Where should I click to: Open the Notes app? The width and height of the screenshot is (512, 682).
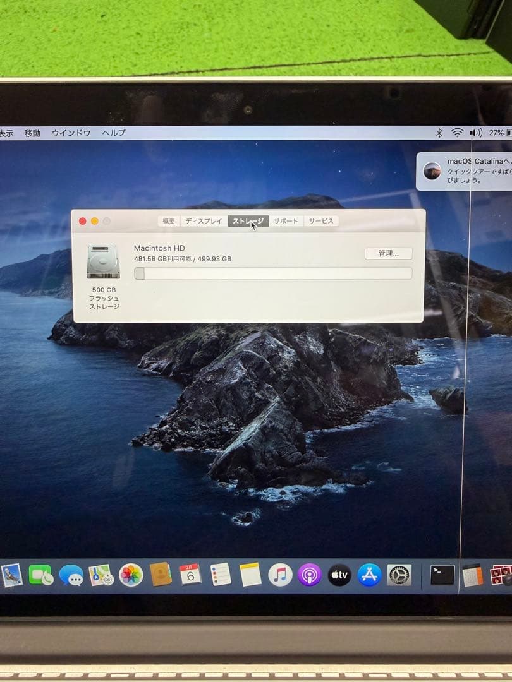click(250, 575)
